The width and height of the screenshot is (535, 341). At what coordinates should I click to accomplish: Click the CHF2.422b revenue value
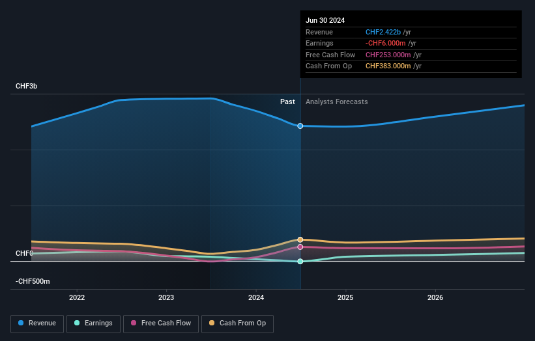click(x=383, y=32)
